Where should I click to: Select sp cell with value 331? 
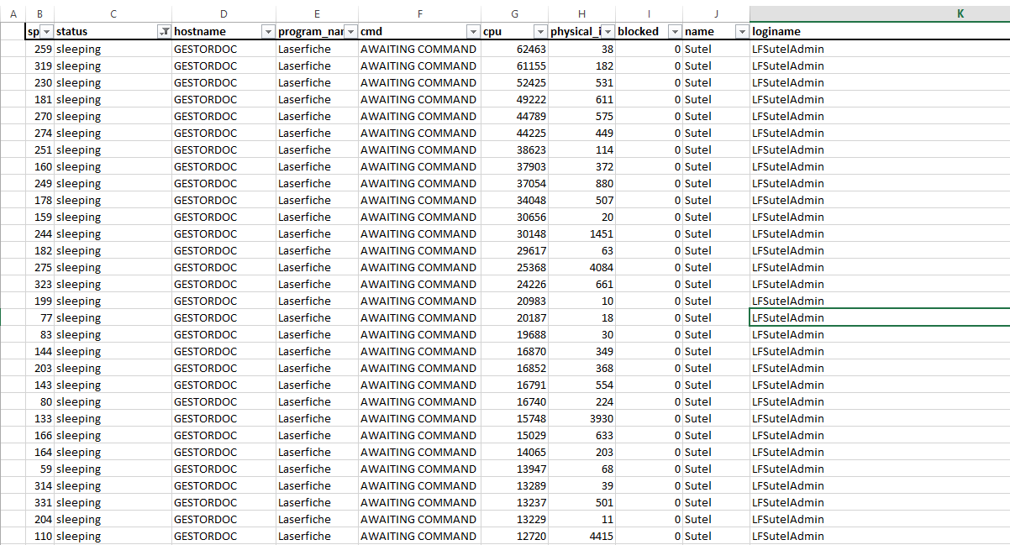39,502
